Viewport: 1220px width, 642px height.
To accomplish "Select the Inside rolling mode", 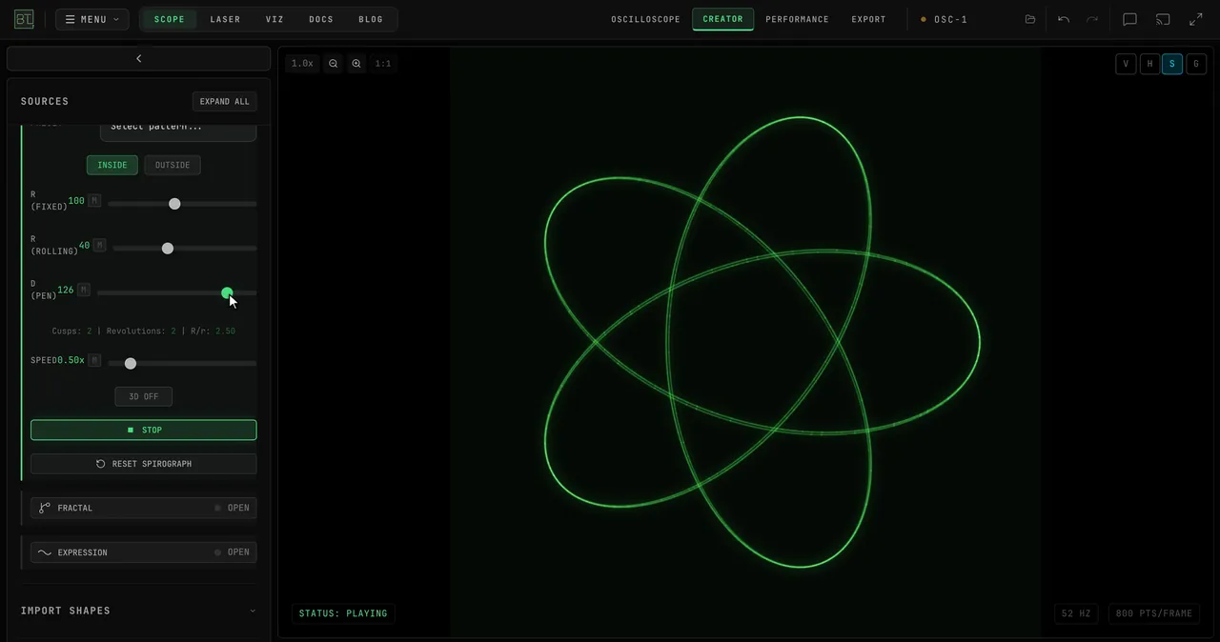I will (x=112, y=166).
